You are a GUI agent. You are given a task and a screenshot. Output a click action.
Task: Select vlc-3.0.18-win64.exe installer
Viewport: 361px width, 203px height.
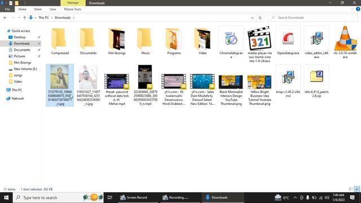click(x=345, y=43)
